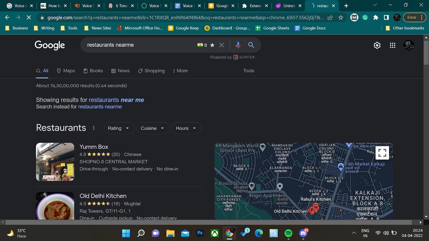Click the Old Delhi Kitchen food thumbnail
429x241 pixels.
[x=55, y=206]
